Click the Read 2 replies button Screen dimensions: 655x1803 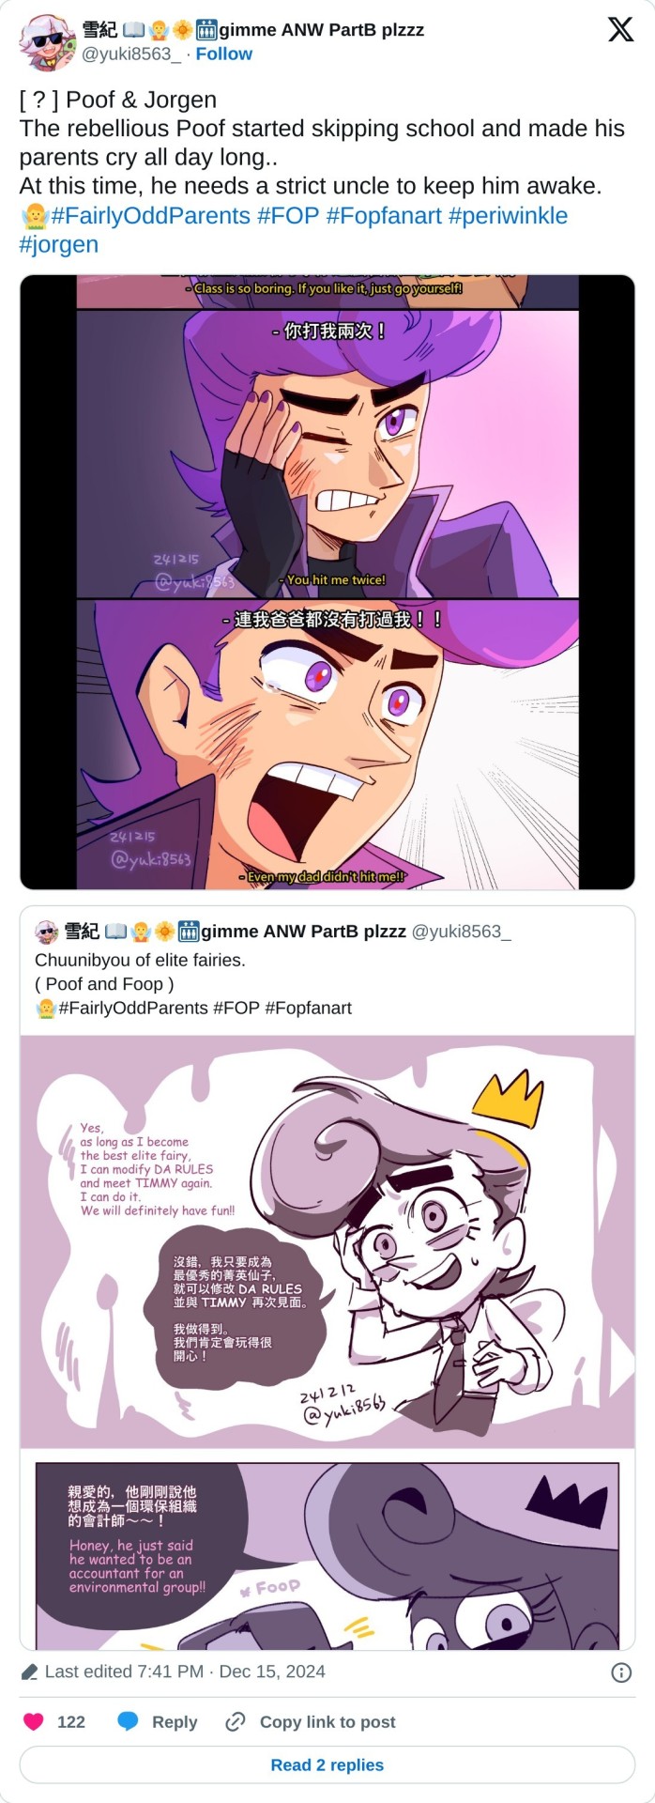point(327,1764)
